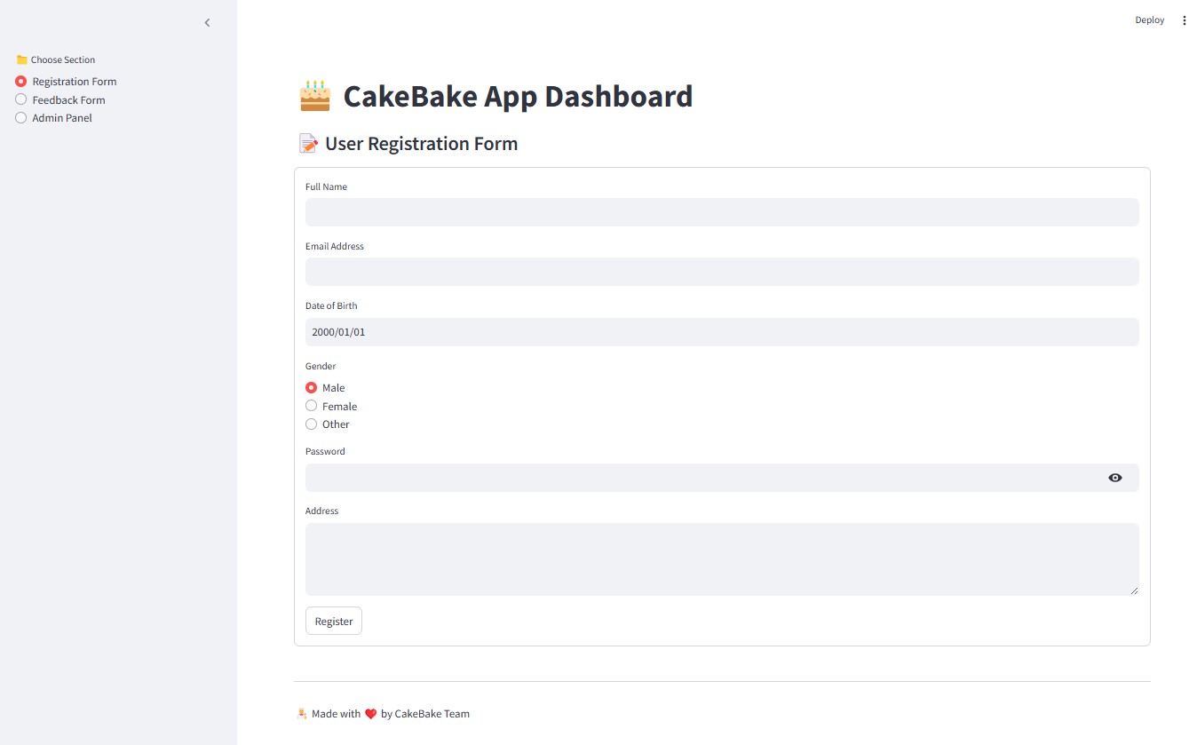1197x745 pixels.
Task: Click the Deploy menu item
Action: 1149,20
